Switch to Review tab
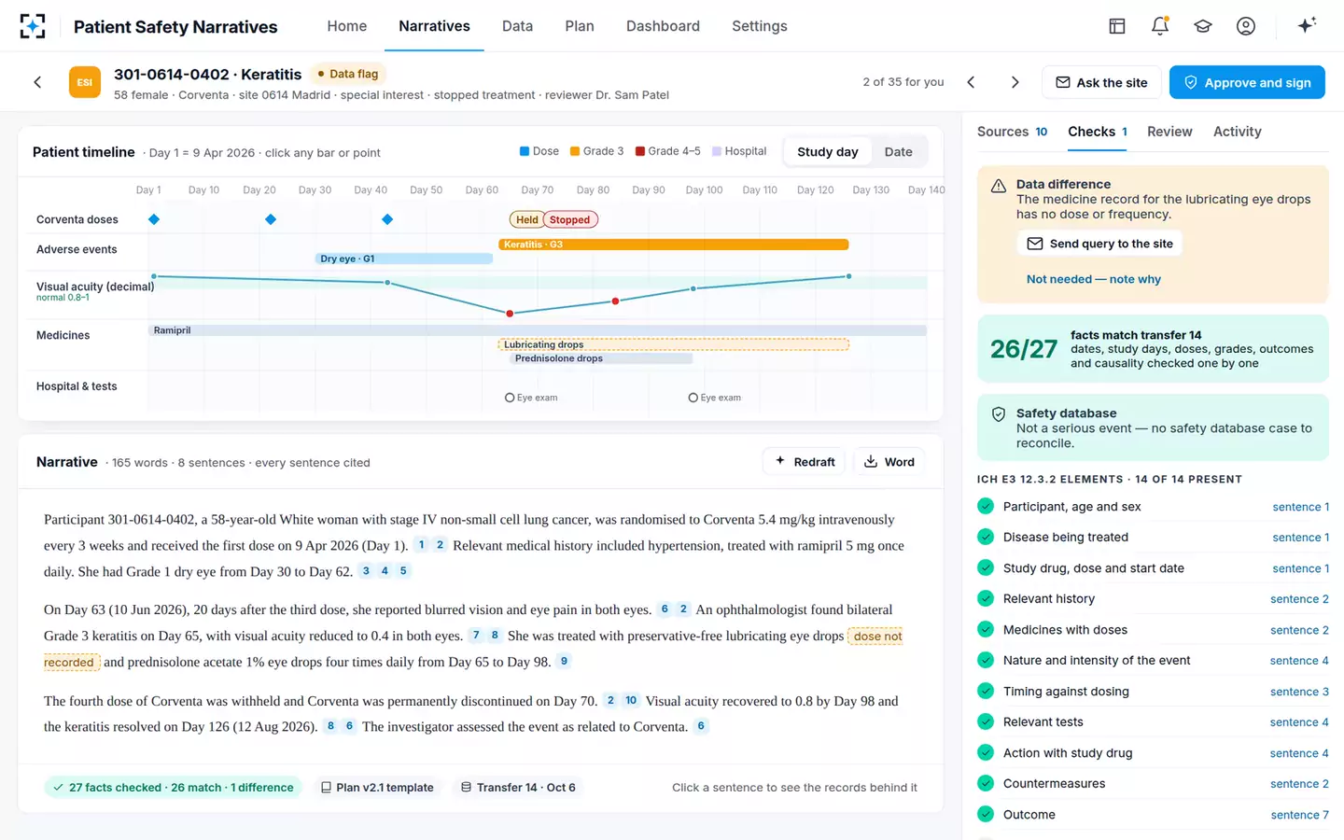Screen dimensions: 1344x840 [1169, 132]
